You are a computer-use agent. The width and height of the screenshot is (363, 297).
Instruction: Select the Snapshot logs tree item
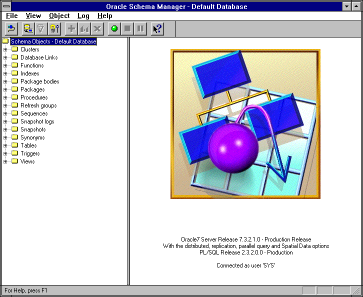[37, 121]
